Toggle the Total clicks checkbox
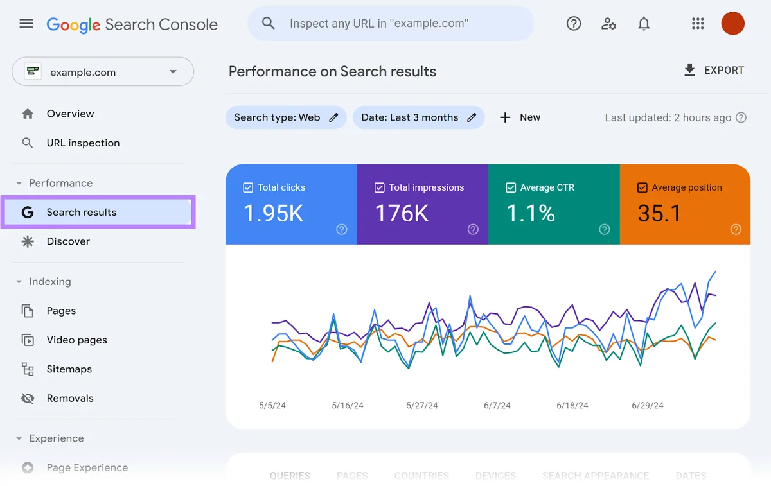Image resolution: width=771 pixels, height=486 pixels. tap(248, 187)
